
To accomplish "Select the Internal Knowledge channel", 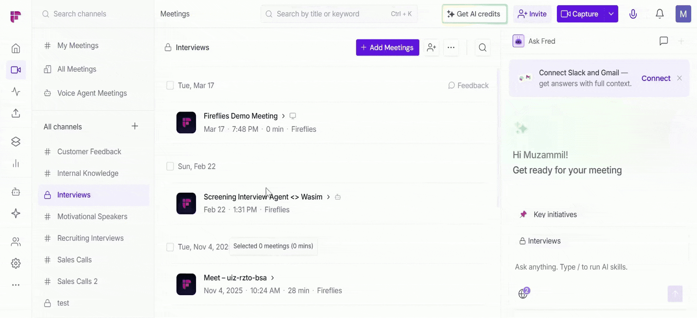I will pyautogui.click(x=94, y=173).
